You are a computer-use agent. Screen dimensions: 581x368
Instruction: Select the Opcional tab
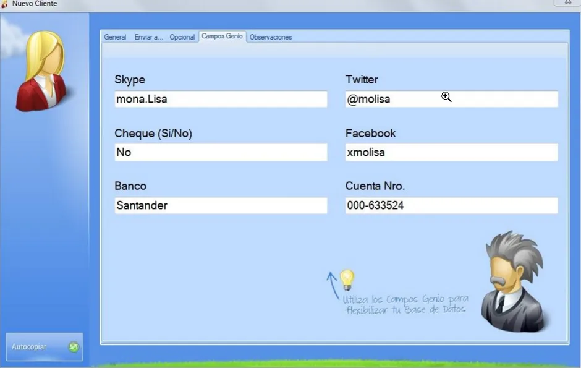click(x=182, y=37)
